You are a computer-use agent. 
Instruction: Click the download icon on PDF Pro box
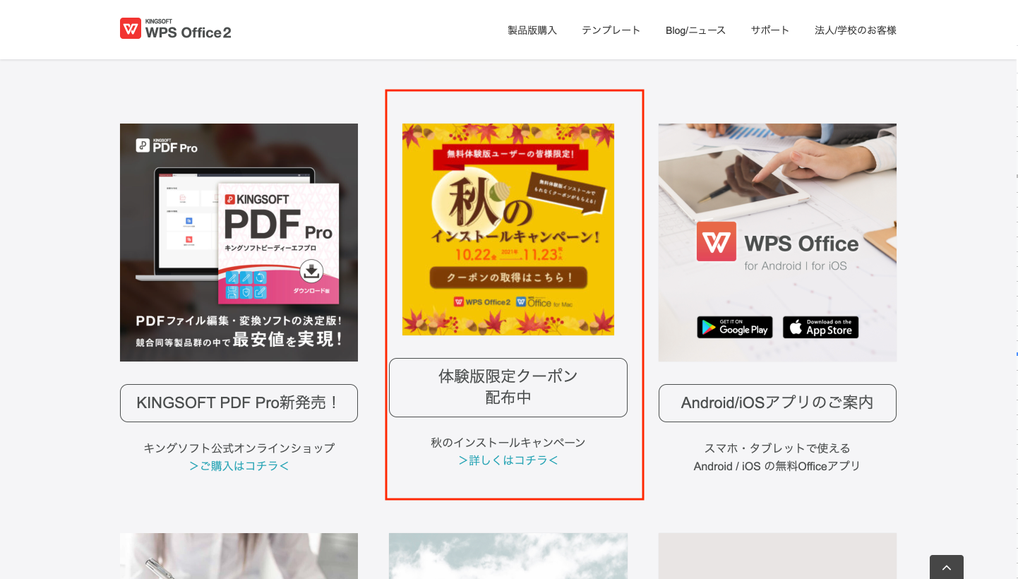(311, 270)
